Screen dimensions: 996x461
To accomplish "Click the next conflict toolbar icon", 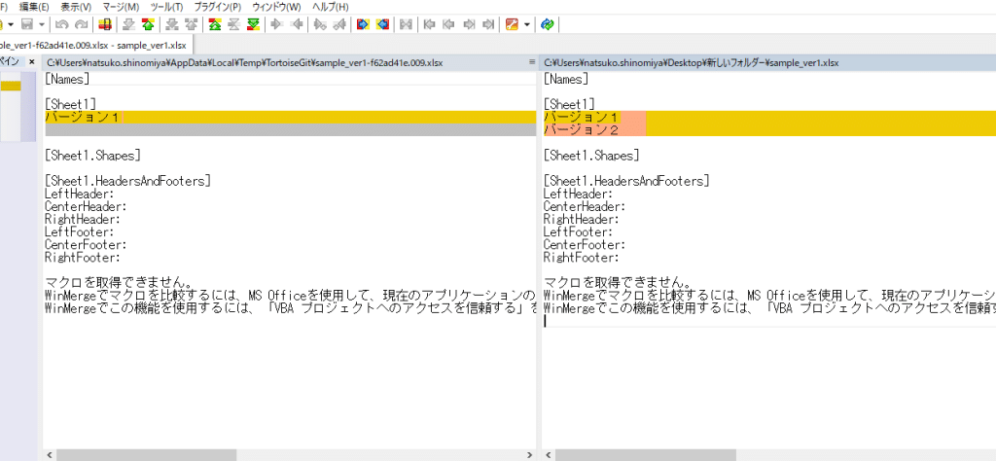I will [x=171, y=24].
